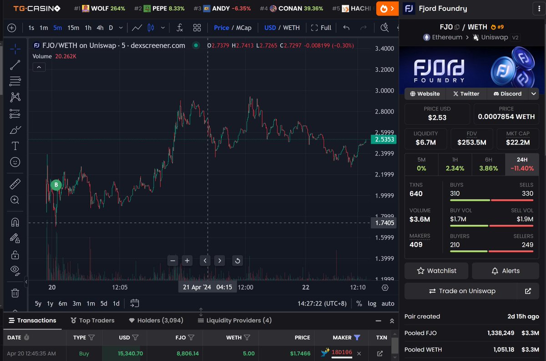Image resolution: width=546 pixels, height=361 pixels.
Task: Open transaction external link icon in TXN column
Action: point(380,353)
